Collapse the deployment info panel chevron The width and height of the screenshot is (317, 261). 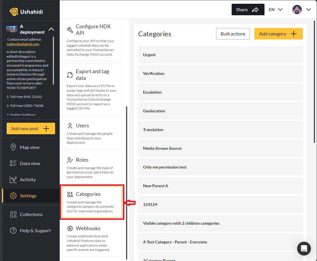pyautogui.click(x=51, y=29)
